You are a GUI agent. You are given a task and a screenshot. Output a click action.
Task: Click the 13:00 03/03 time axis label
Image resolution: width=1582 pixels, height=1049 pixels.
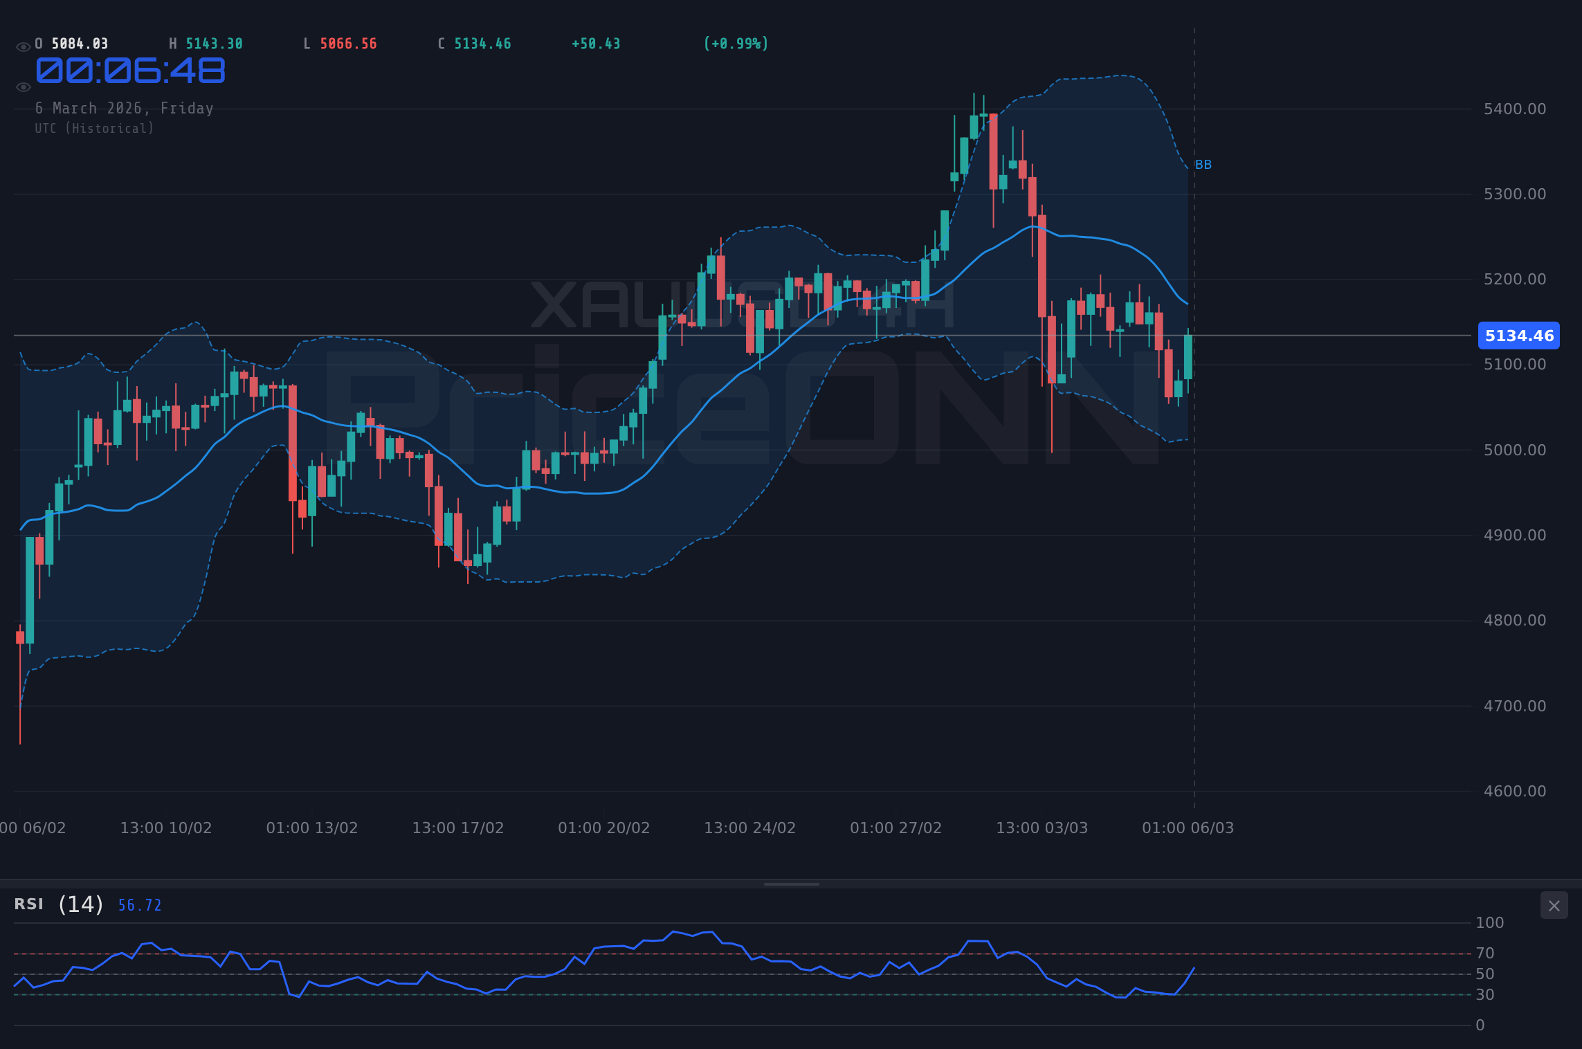1042,828
